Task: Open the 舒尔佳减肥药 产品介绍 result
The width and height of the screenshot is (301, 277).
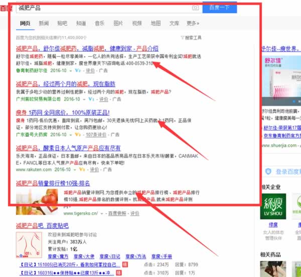Action: (87, 49)
